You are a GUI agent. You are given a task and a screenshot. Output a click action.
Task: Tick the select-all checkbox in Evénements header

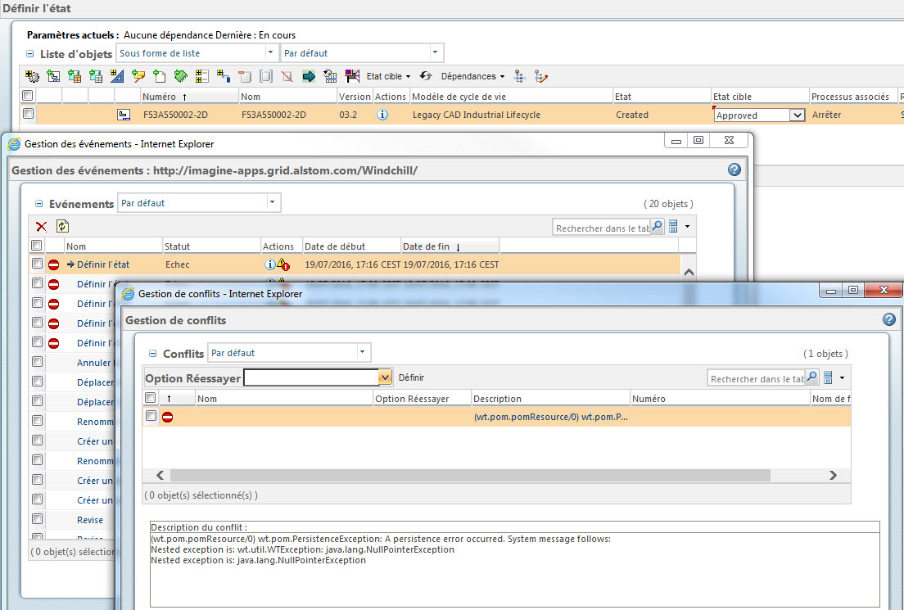[36, 245]
